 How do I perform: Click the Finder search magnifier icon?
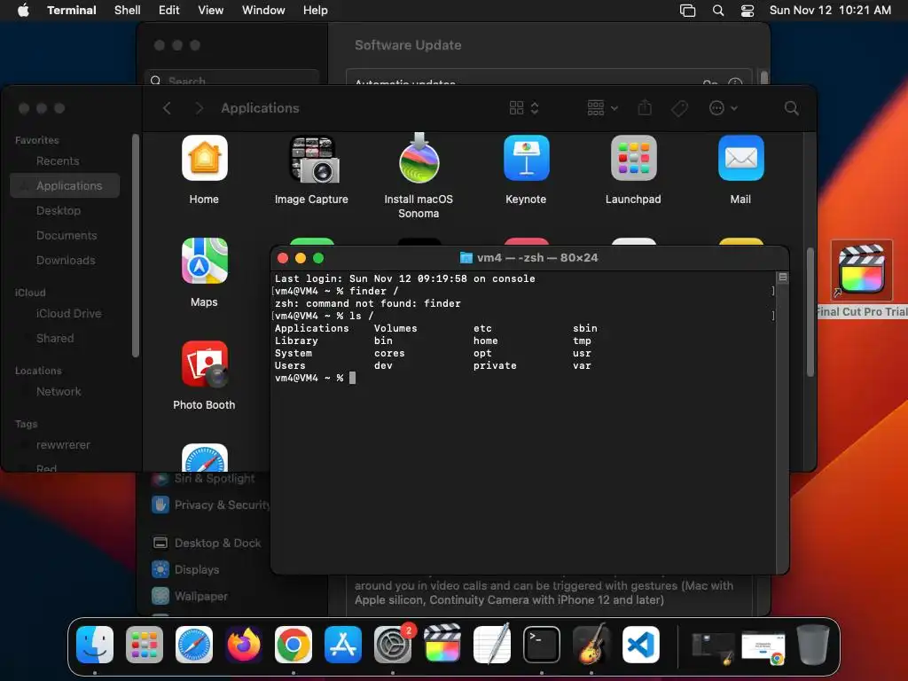coord(791,108)
